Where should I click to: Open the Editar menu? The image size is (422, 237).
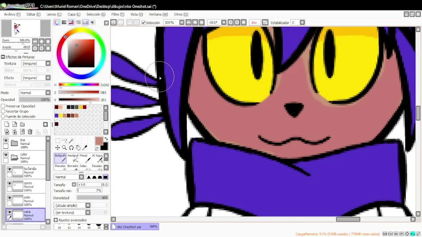33,14
